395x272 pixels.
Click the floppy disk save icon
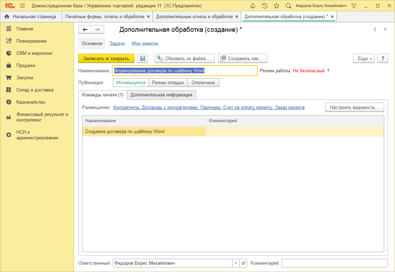pos(143,59)
